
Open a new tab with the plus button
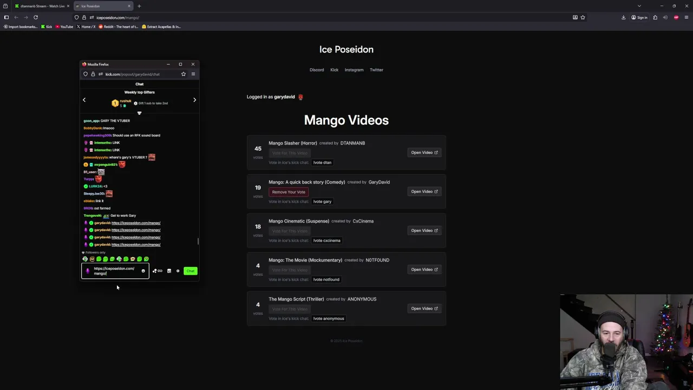tap(139, 6)
